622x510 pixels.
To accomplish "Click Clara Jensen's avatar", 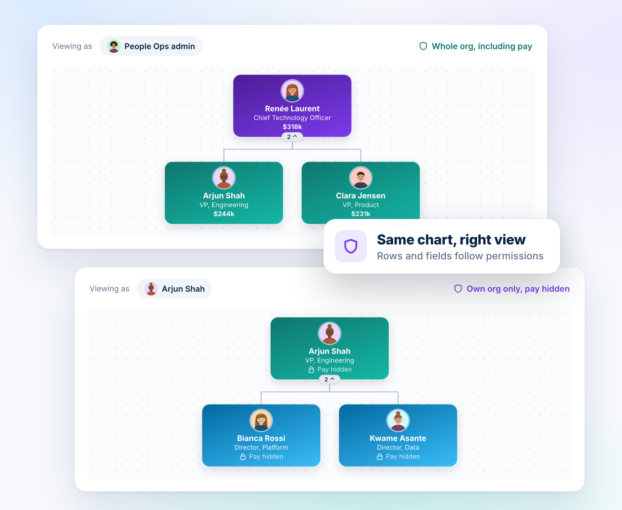I will tap(361, 178).
